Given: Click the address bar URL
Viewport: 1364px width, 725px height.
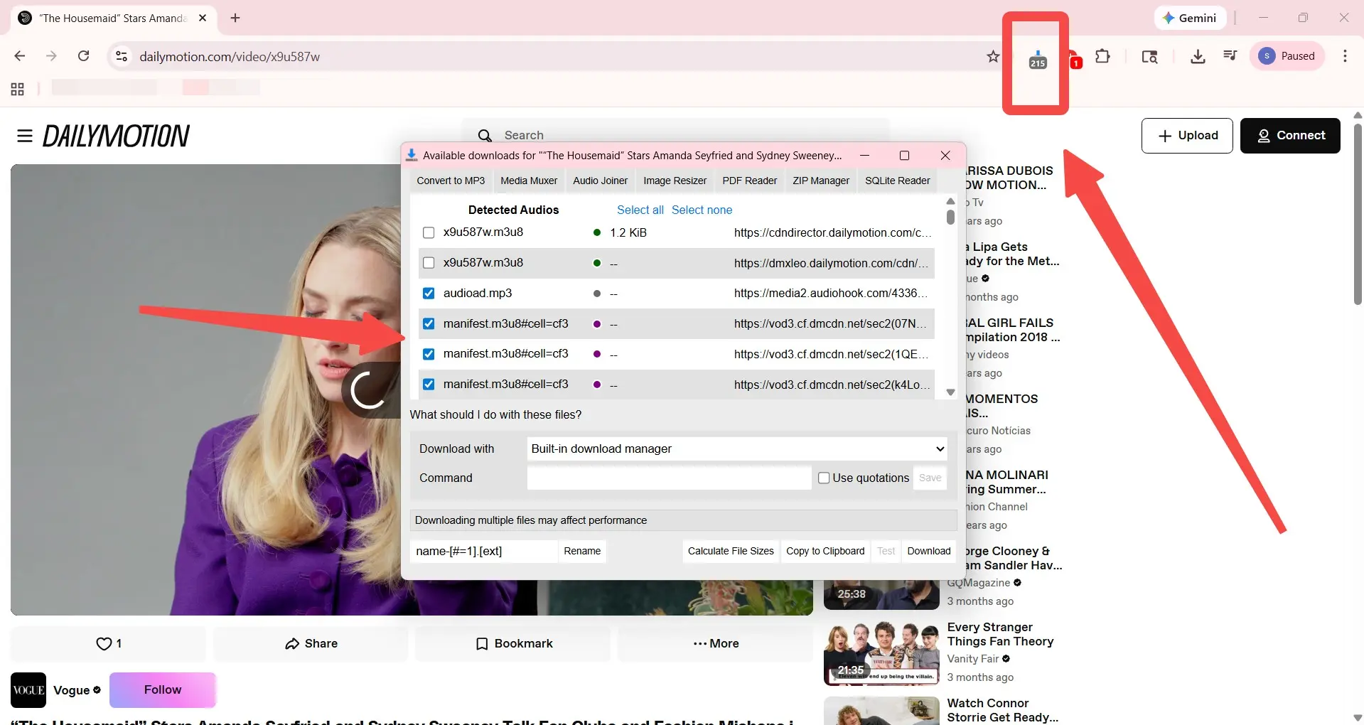Looking at the screenshot, I should click(x=230, y=56).
